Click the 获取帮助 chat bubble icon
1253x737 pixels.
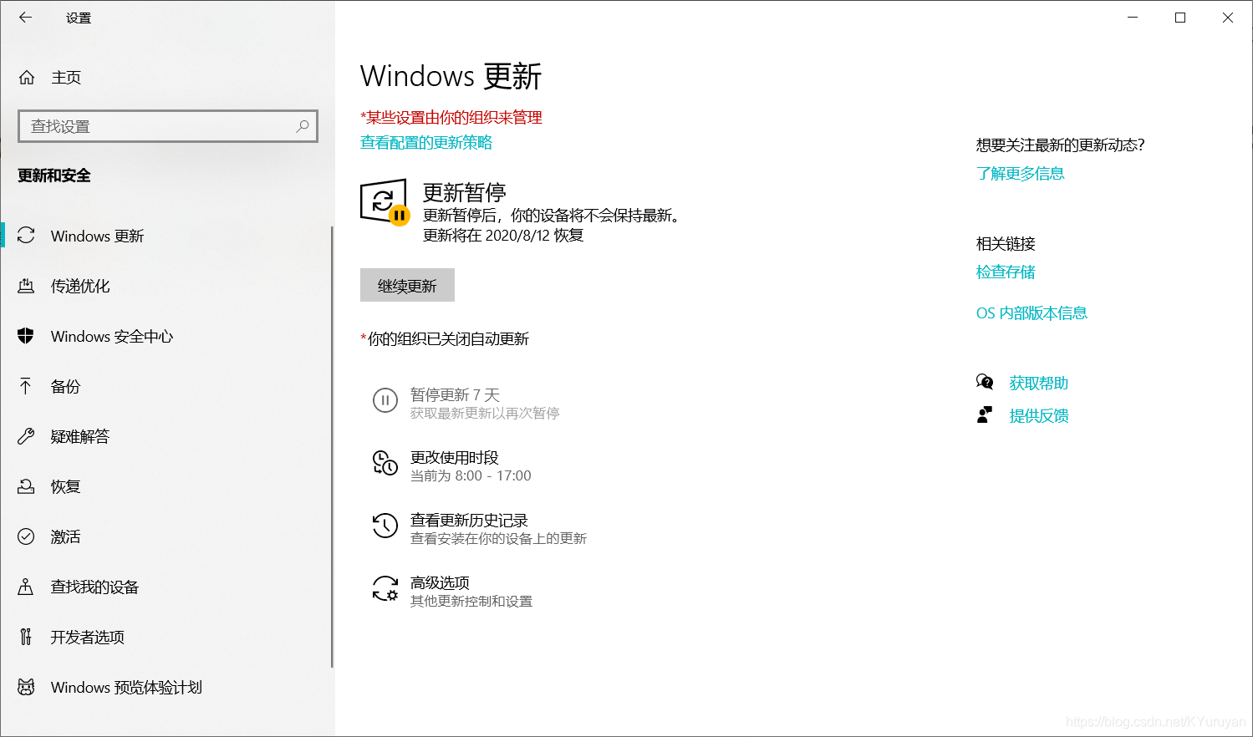985,383
